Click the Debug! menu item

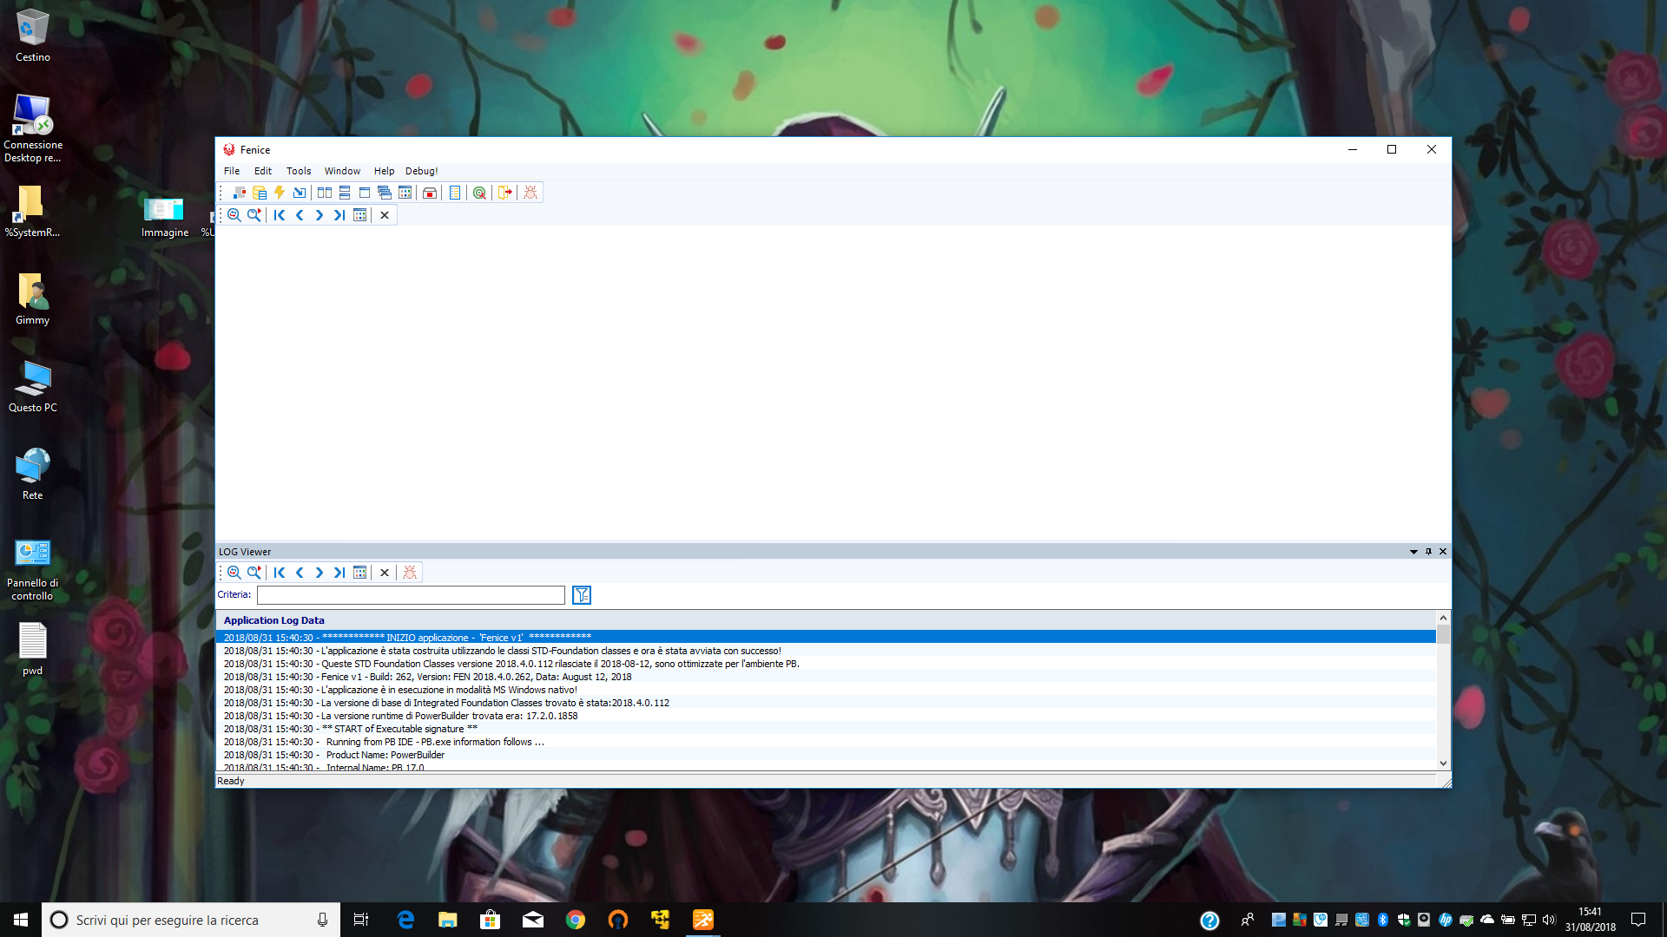pyautogui.click(x=421, y=171)
